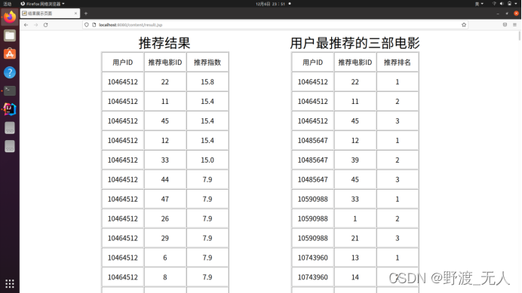The image size is (522, 293).
Task: Select the 结果展示页面 tab
Action: pos(50,14)
